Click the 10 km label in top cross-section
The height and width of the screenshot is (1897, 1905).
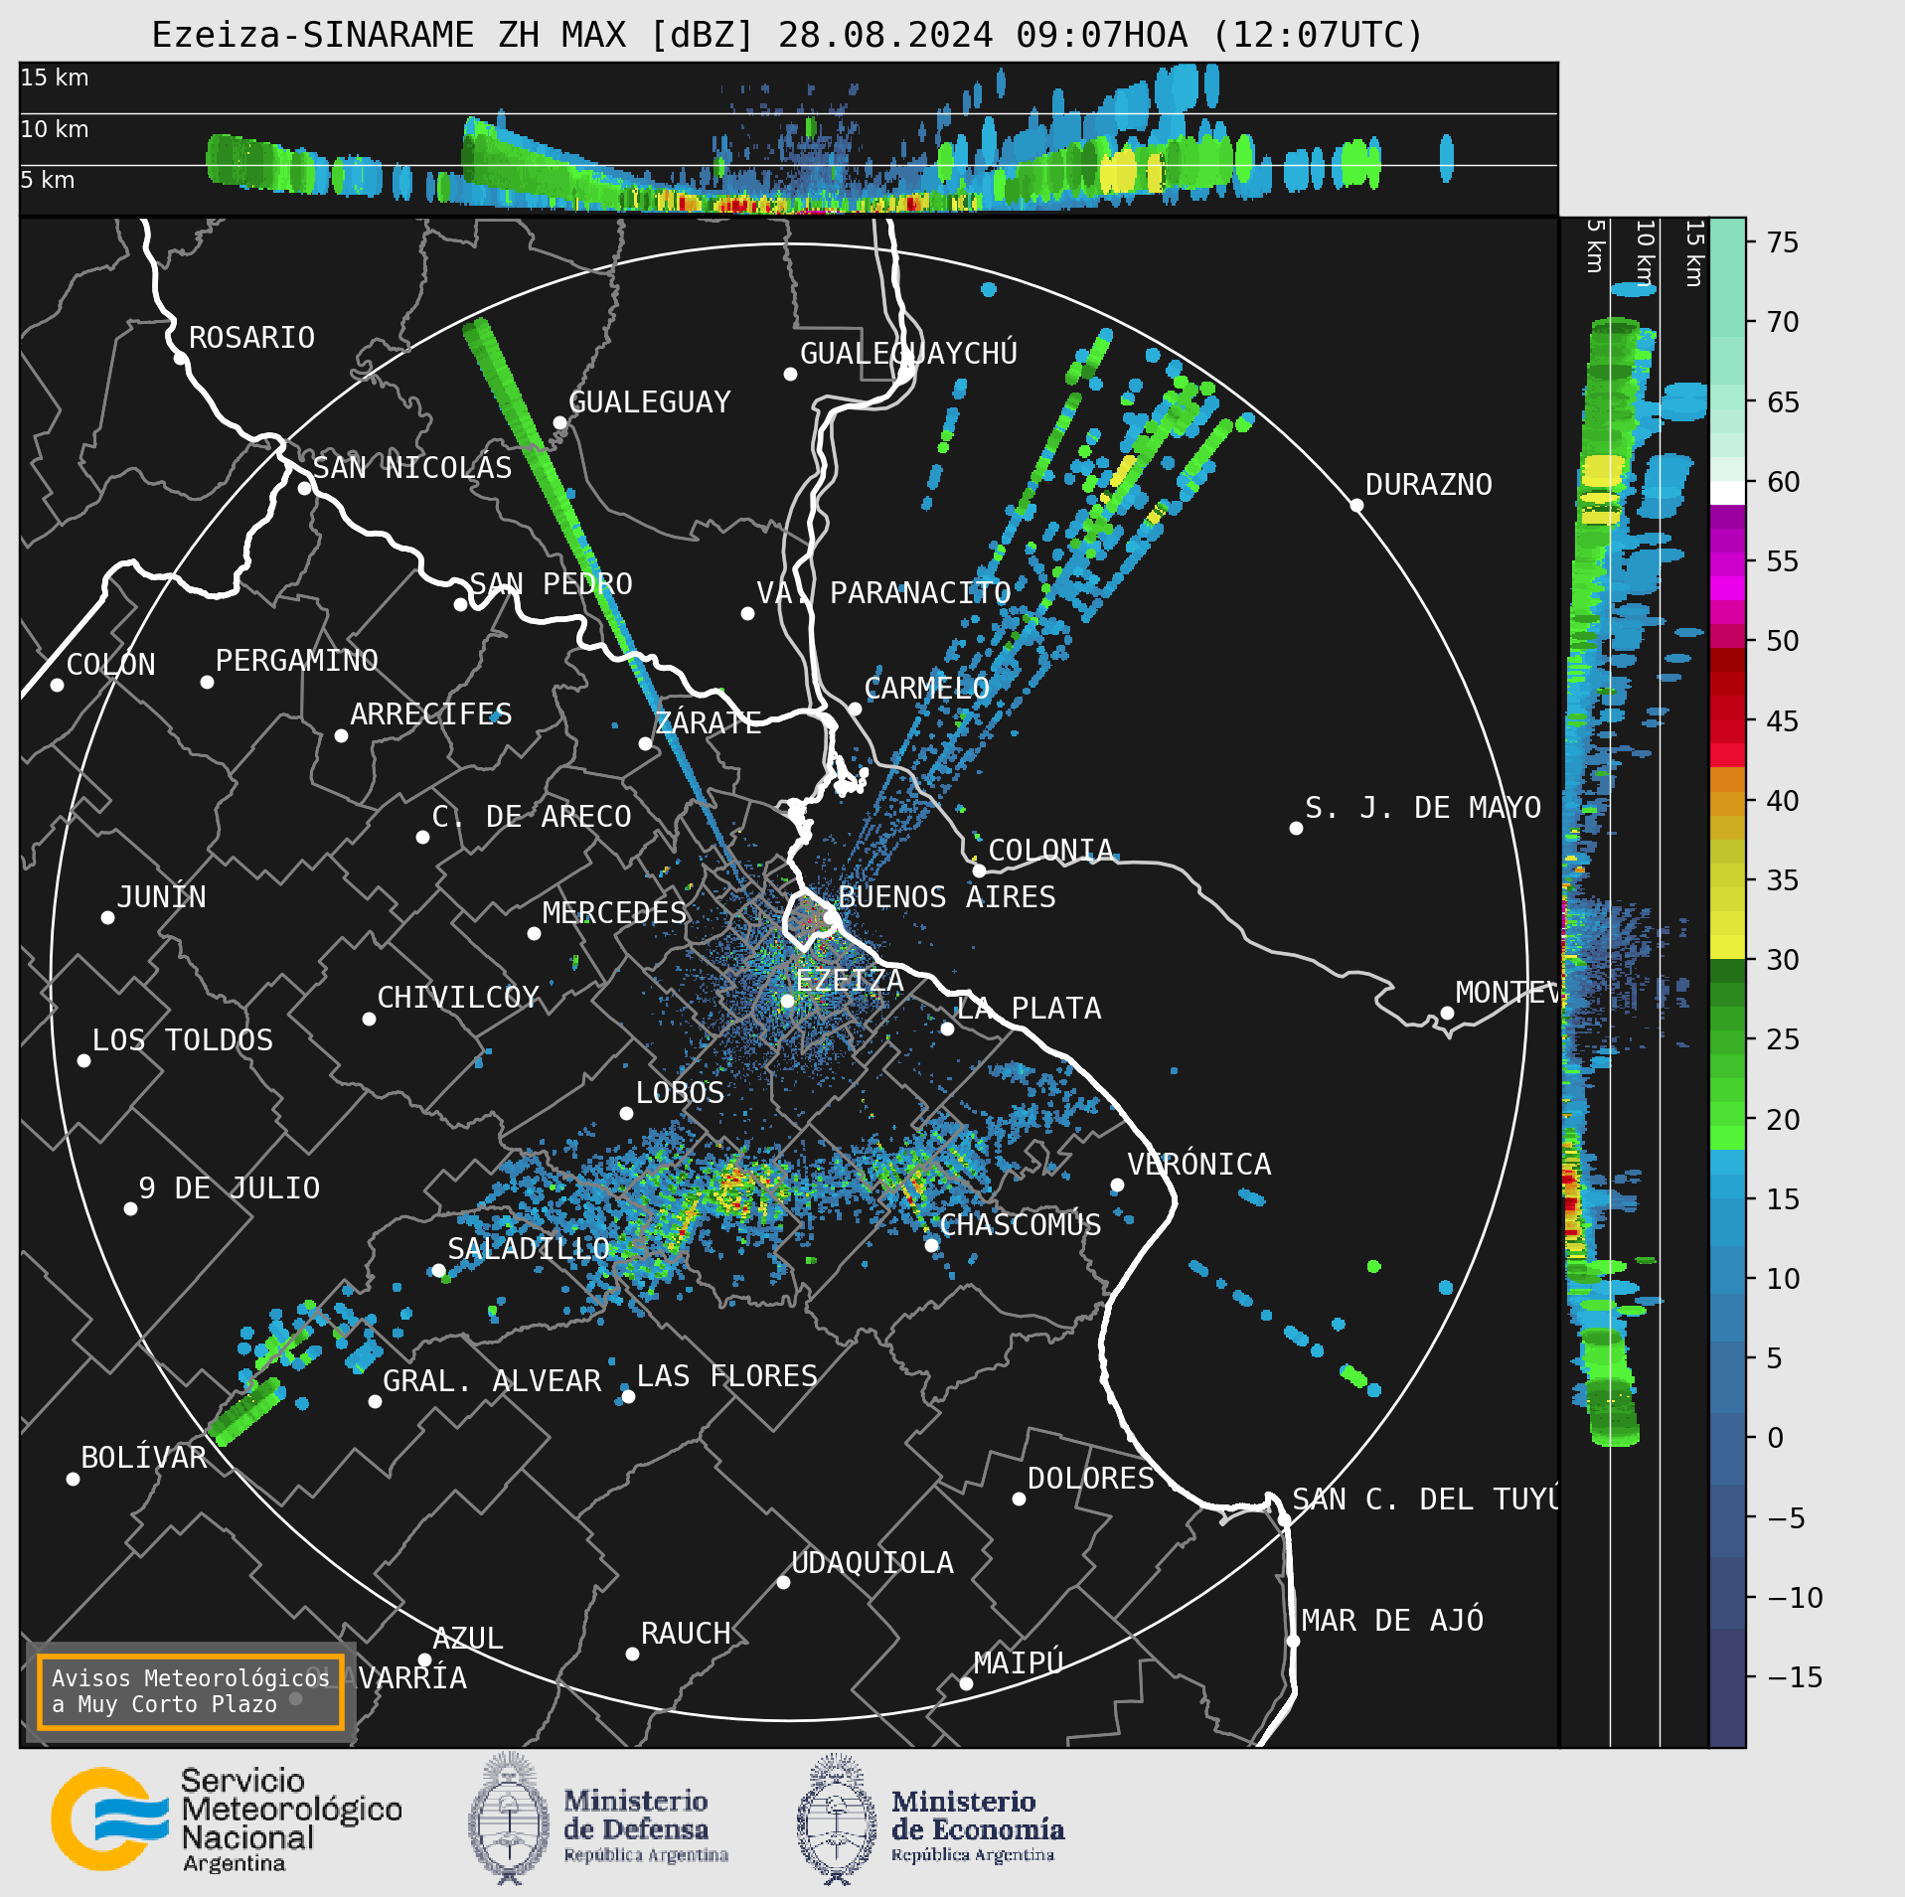pyautogui.click(x=55, y=129)
